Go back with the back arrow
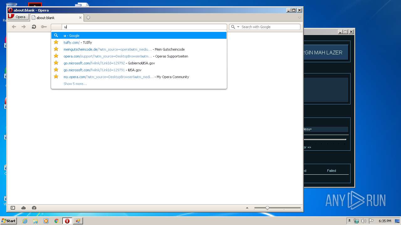 click(x=14, y=27)
